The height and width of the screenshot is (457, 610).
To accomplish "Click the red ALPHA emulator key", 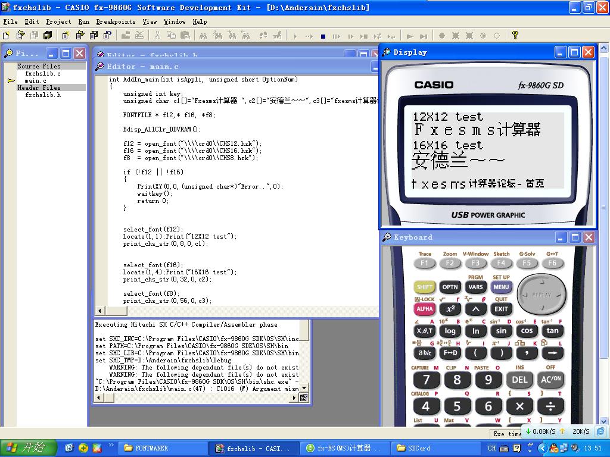I will point(424,309).
